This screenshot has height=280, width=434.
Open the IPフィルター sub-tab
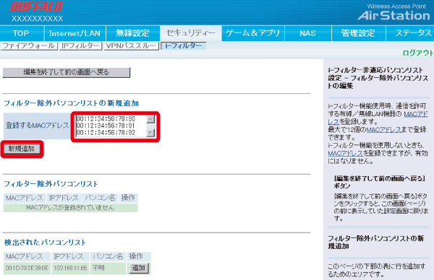tap(80, 46)
